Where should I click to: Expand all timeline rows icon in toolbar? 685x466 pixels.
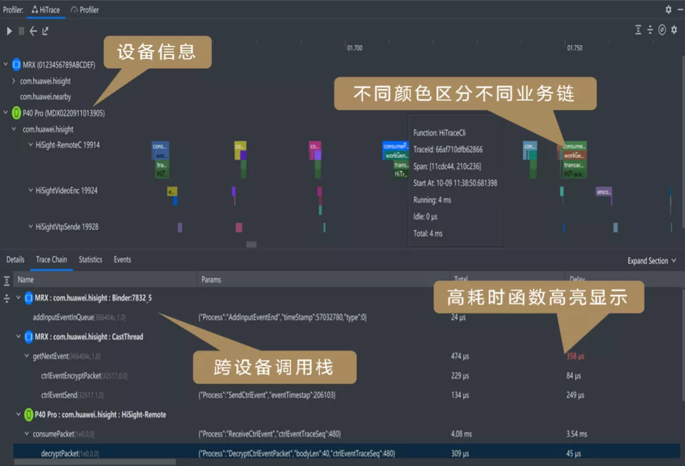click(638, 30)
